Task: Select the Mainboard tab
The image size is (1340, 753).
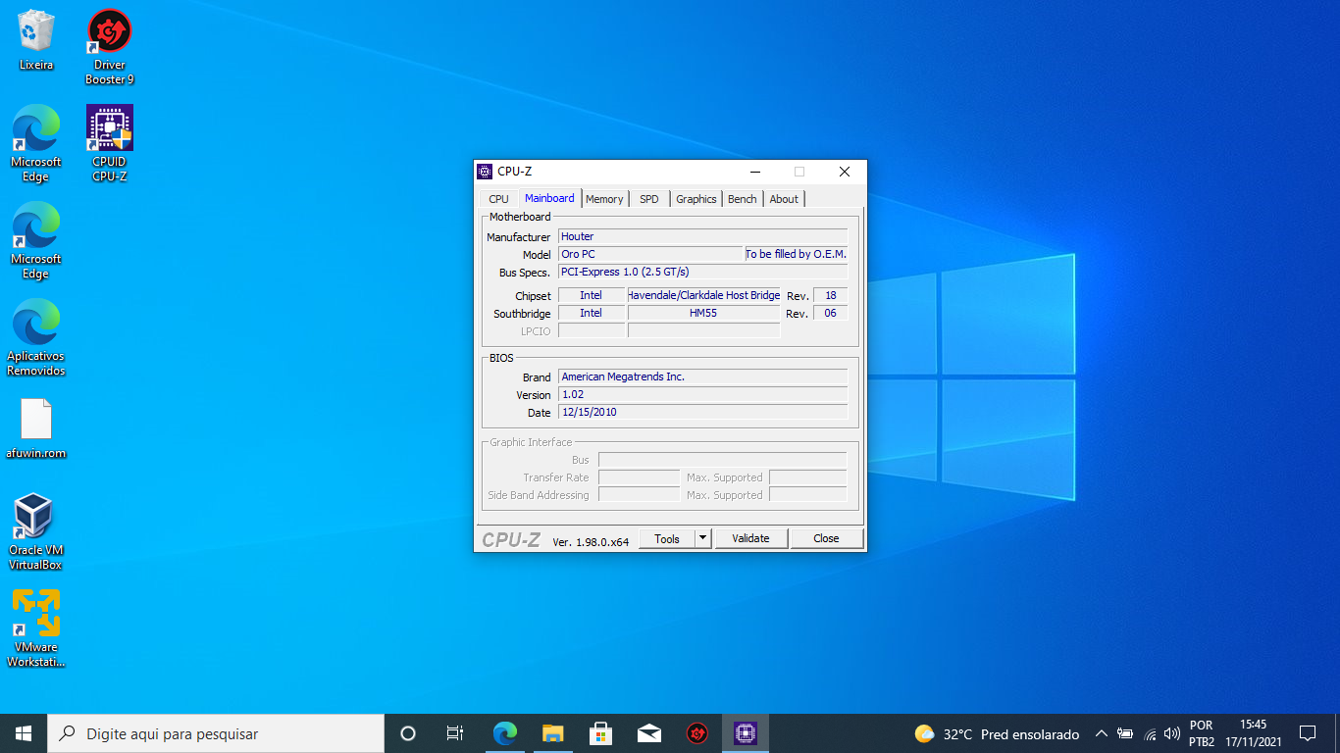Action: point(549,198)
